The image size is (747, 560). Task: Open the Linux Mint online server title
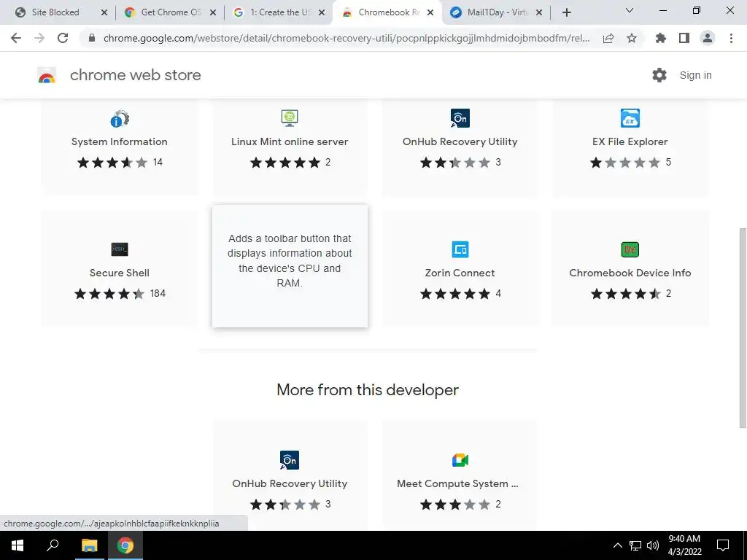(290, 141)
